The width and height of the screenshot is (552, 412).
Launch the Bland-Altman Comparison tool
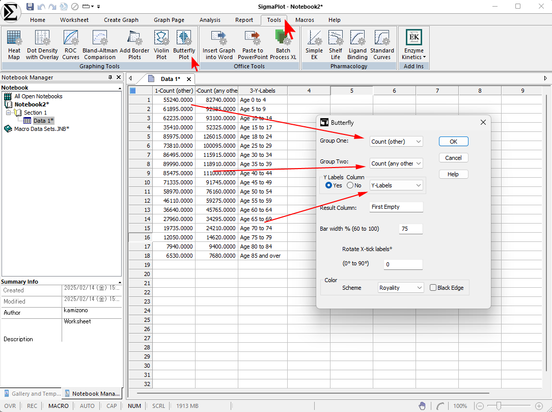[100, 45]
